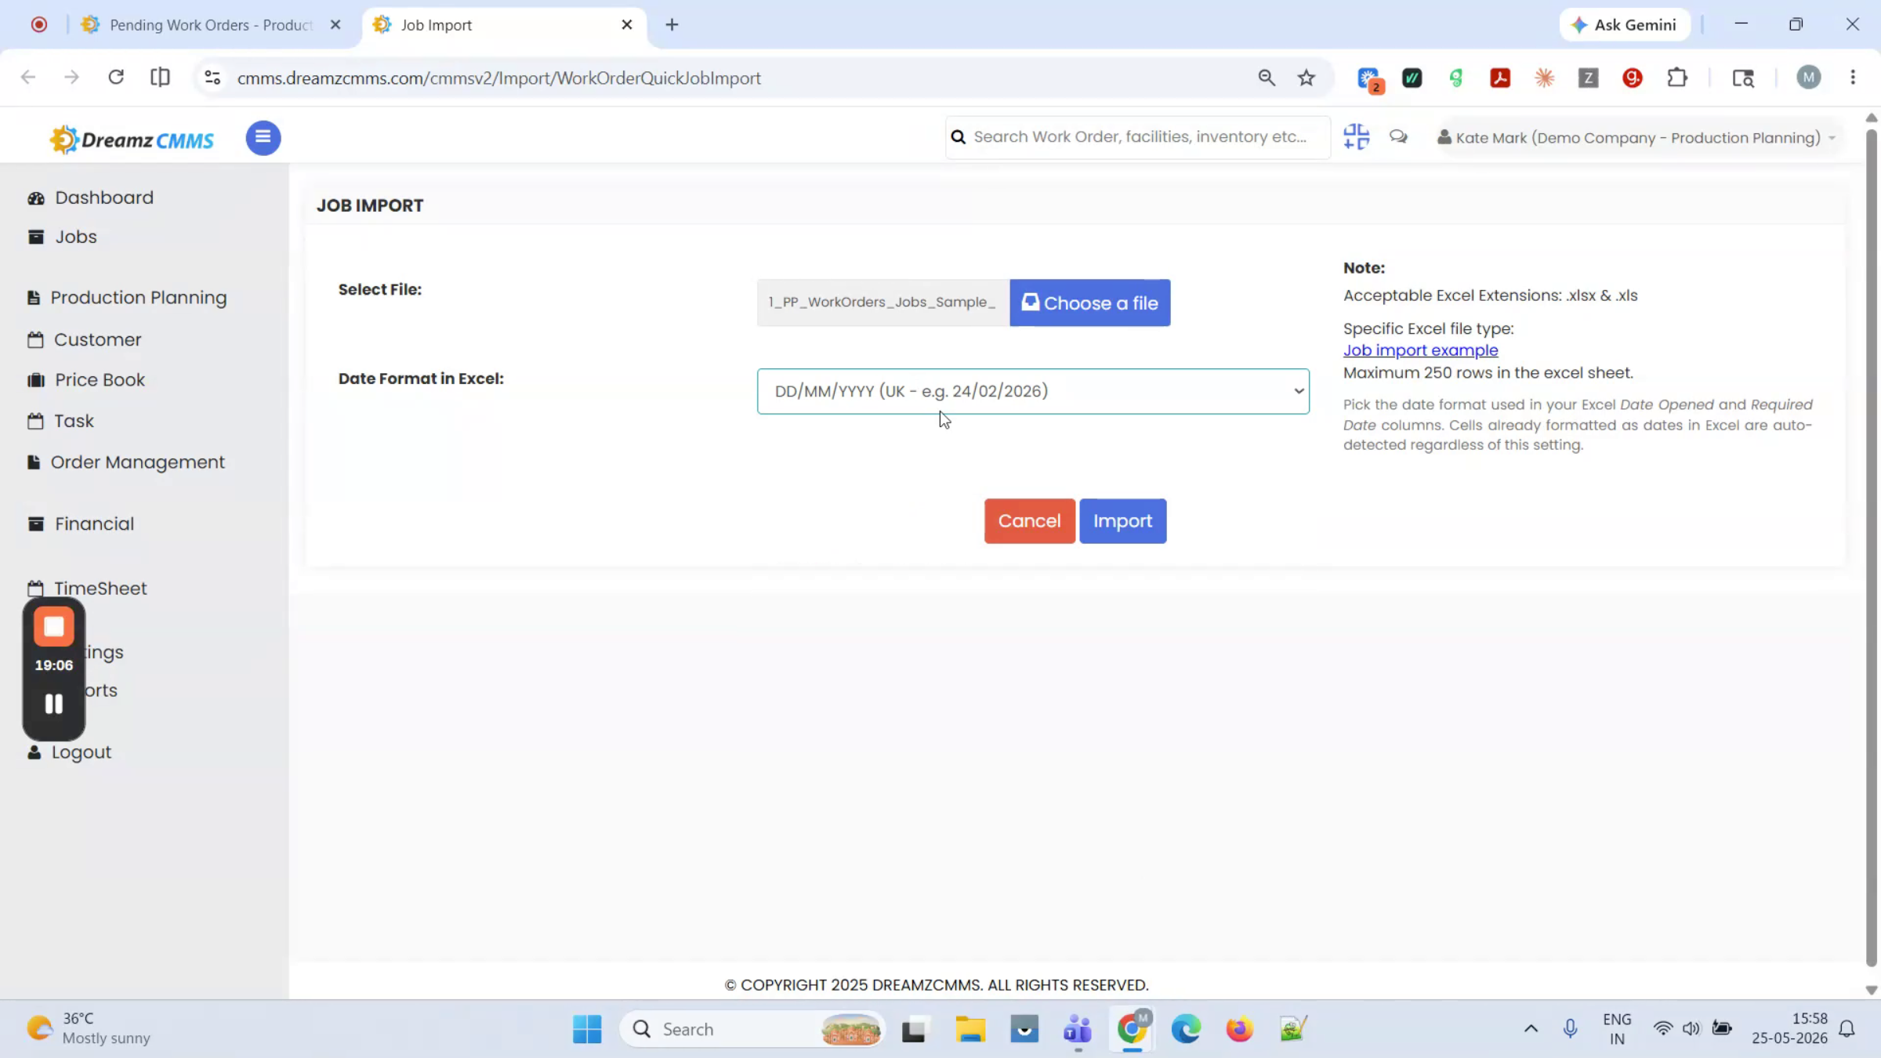The image size is (1881, 1058).
Task: Open Price Book in the sidebar
Action: pyautogui.click(x=86, y=380)
